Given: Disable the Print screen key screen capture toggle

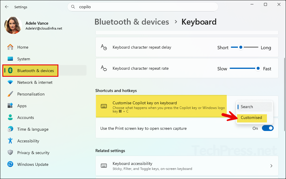Looking at the screenshot, I should 268,128.
